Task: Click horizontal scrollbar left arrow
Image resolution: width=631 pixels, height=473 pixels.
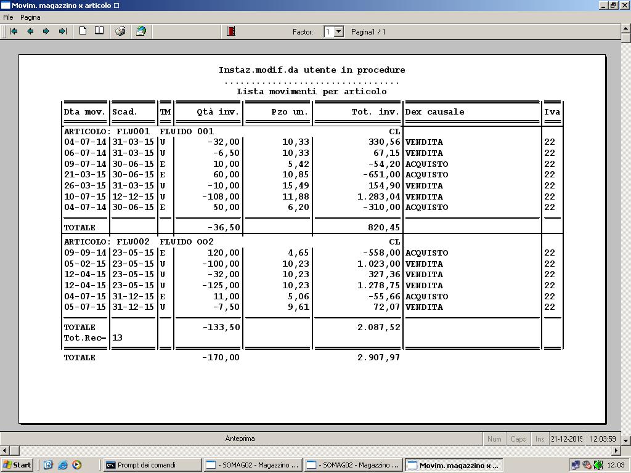Action: (x=4, y=450)
